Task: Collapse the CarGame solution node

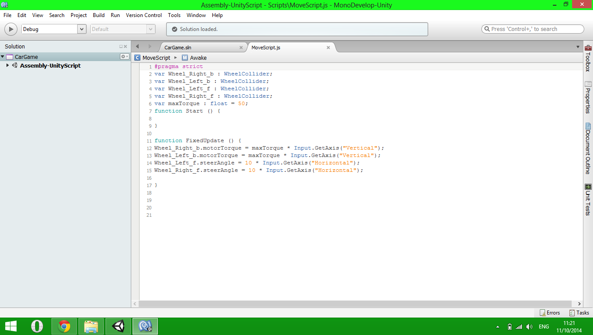Action: pos(3,57)
